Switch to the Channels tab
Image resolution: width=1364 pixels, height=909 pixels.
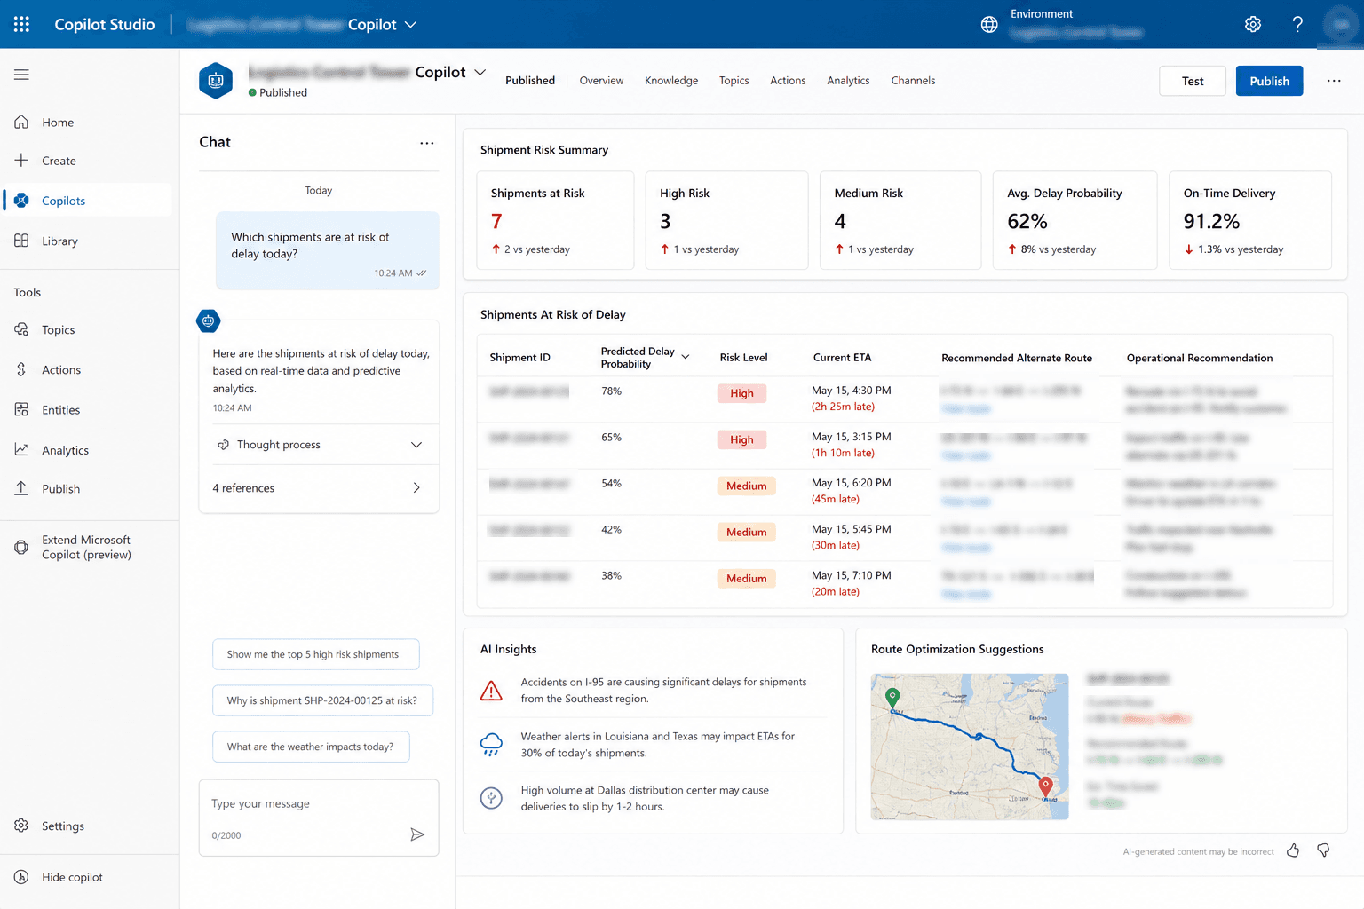click(x=913, y=81)
